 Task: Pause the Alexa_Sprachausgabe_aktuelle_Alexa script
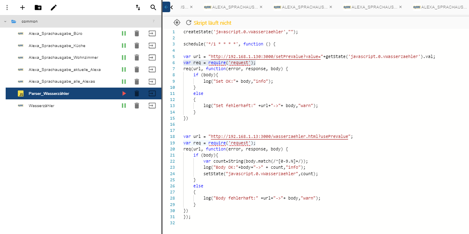pos(124,69)
